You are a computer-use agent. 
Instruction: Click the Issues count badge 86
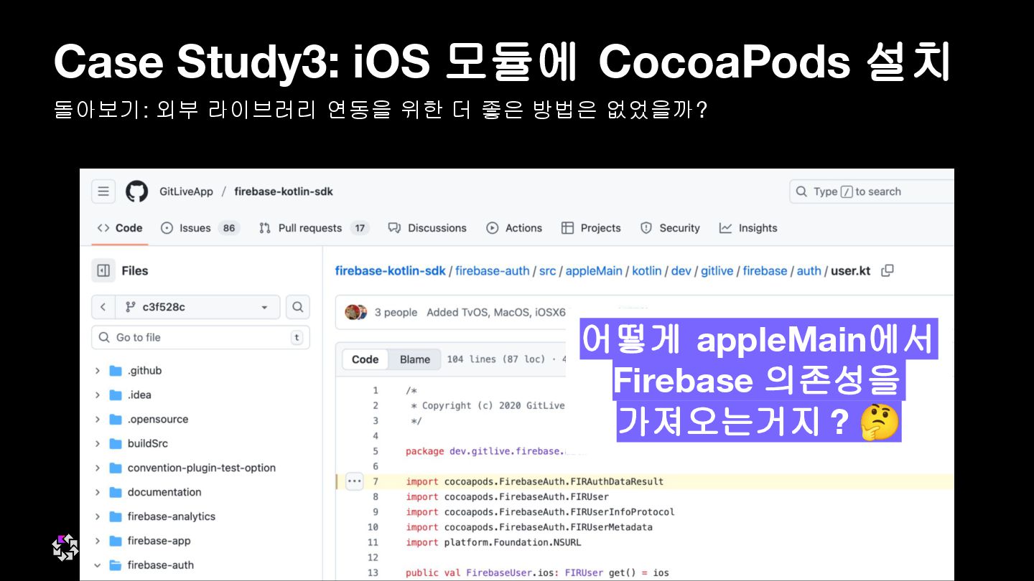pos(229,228)
